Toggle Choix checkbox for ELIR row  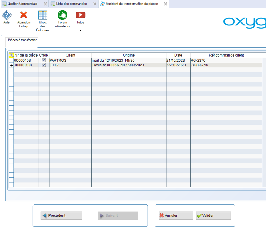click(x=44, y=65)
